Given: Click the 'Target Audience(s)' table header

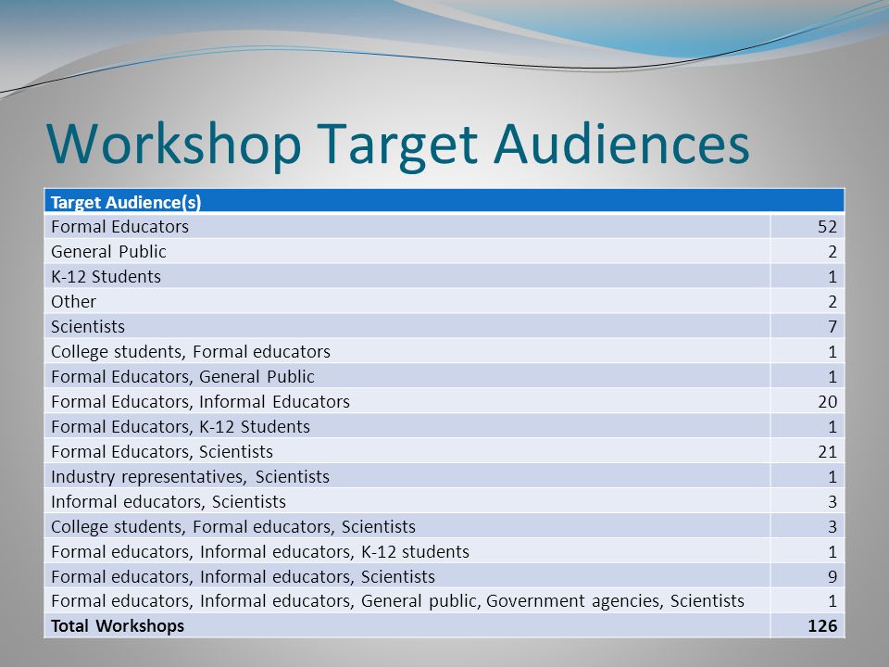Looking at the screenshot, I should [x=126, y=202].
